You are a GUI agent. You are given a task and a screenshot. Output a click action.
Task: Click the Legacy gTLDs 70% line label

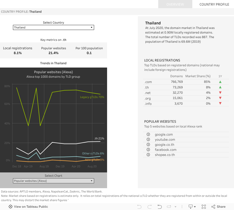pyautogui.click(x=92, y=97)
